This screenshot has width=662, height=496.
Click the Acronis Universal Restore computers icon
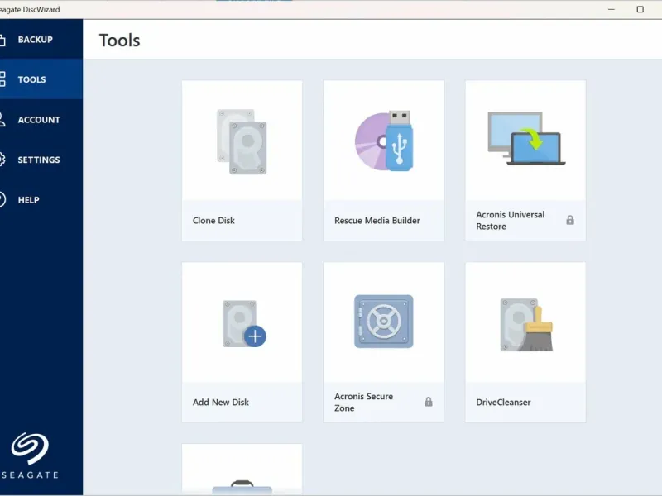click(526, 138)
